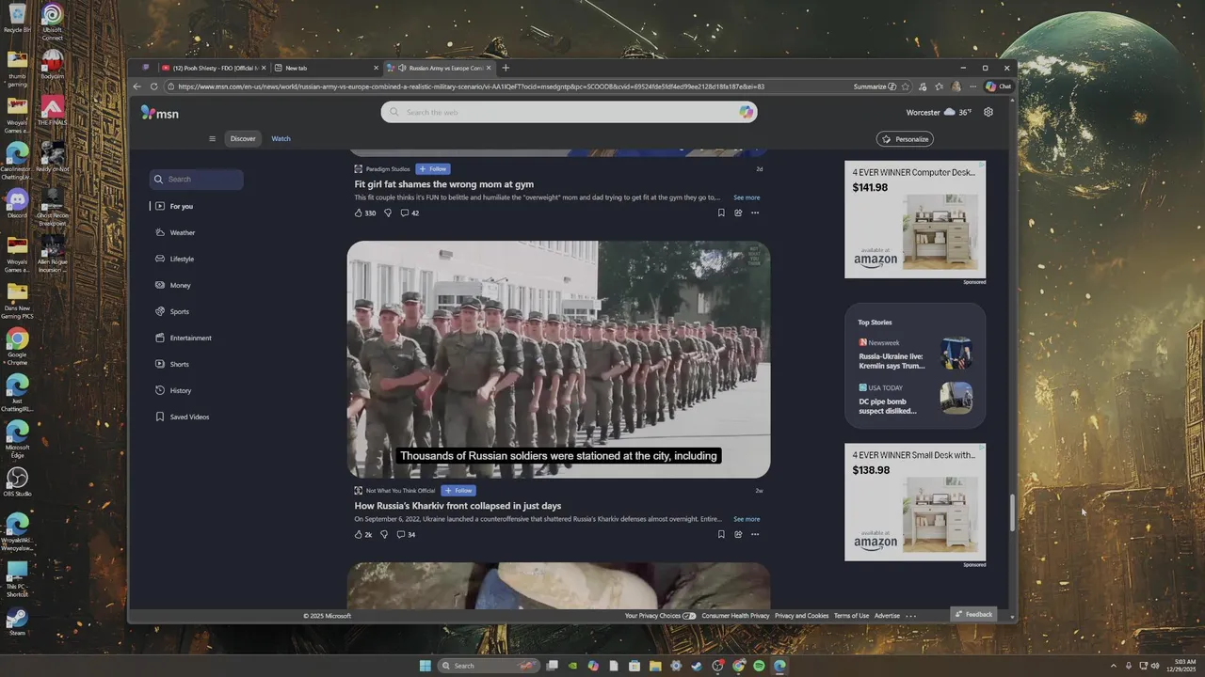
Task: Click the Copilot icon in search bar
Action: (746, 112)
